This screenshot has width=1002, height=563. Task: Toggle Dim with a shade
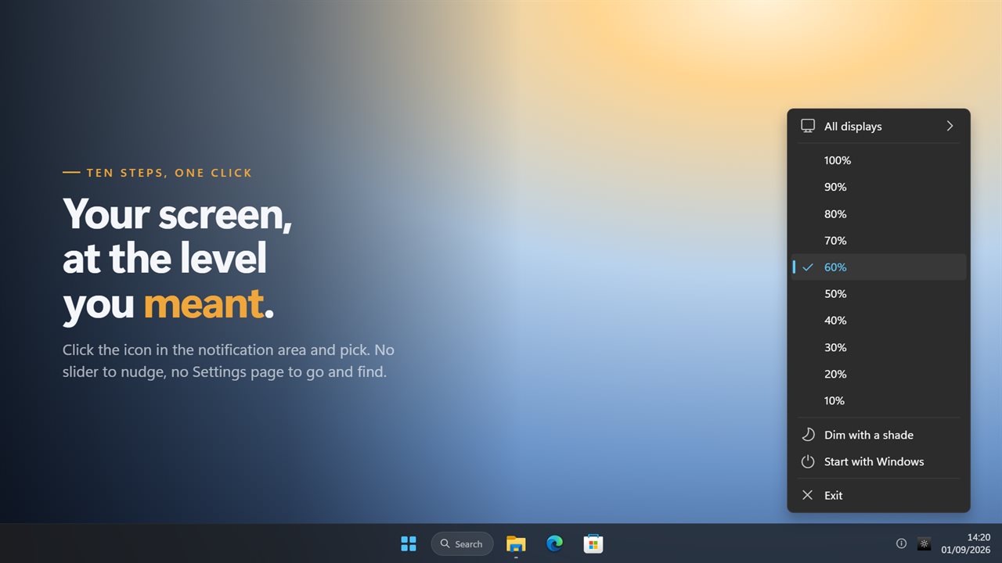pyautogui.click(x=878, y=435)
